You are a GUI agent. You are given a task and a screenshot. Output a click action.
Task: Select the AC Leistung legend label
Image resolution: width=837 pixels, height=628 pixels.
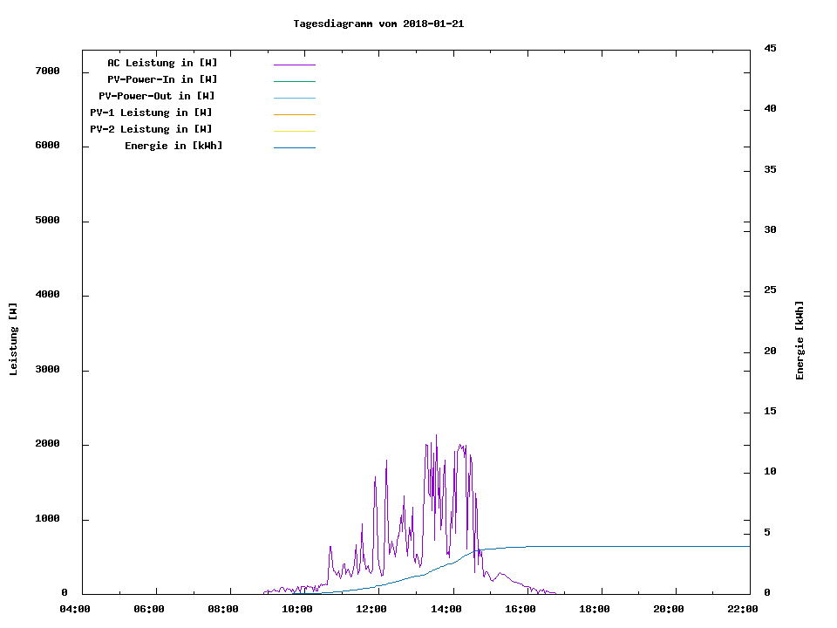tap(162, 63)
